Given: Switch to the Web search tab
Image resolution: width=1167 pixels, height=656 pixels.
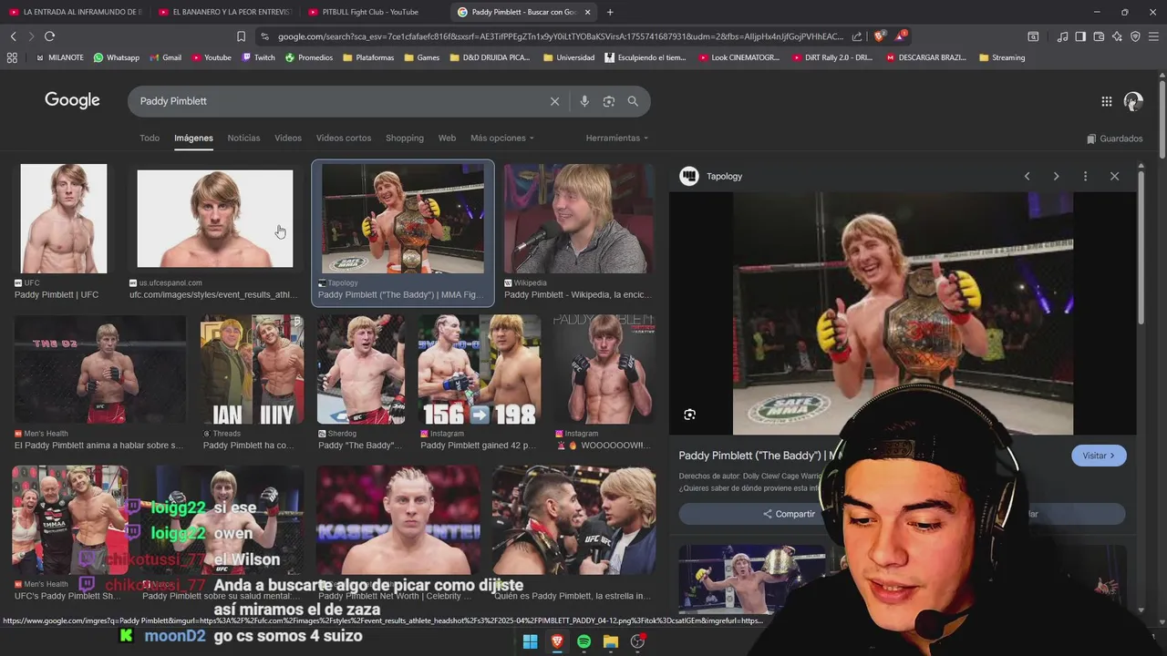Looking at the screenshot, I should pyautogui.click(x=447, y=138).
